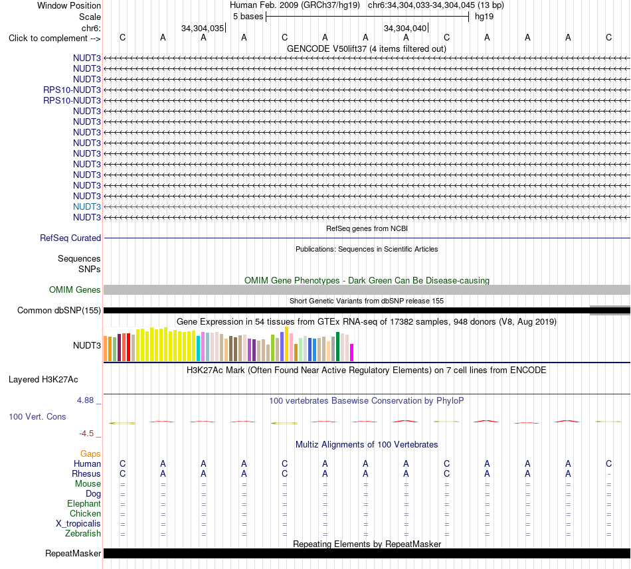This screenshot has height=569, width=631.
Task: Click the Dog alignment row label
Action: (93, 494)
